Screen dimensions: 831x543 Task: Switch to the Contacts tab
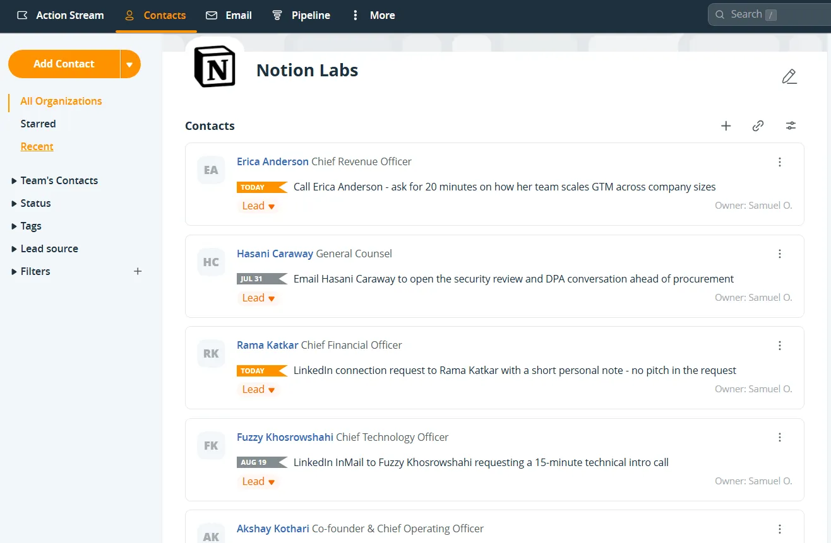156,15
